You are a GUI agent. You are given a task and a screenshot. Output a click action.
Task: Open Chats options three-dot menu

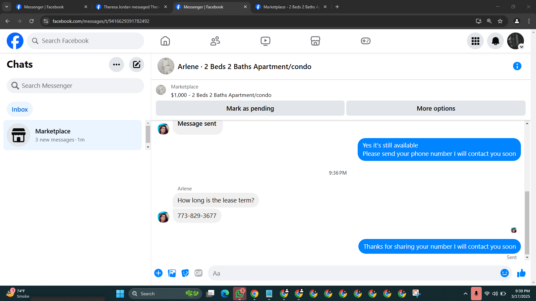click(116, 64)
